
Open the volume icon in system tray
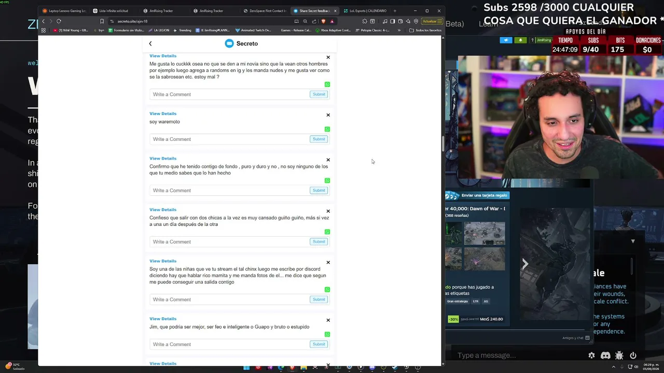(x=637, y=367)
